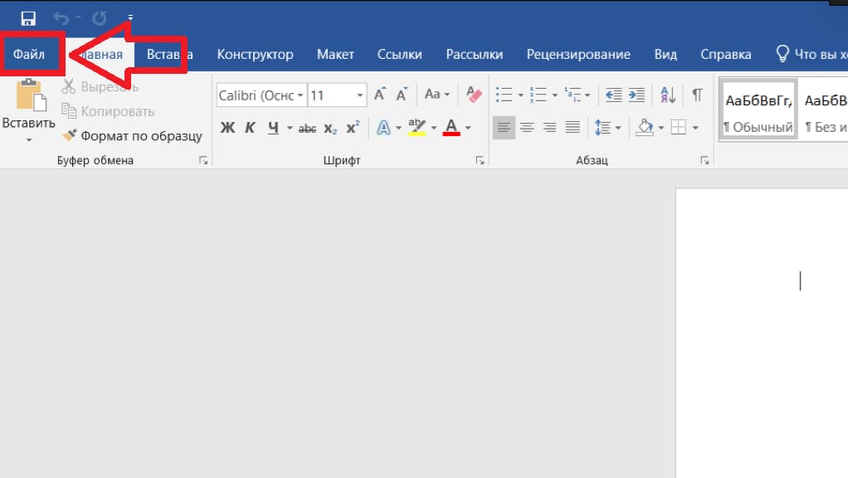This screenshot has width=848, height=478.
Task: Click the Clear Formatting eraser icon
Action: pos(474,95)
